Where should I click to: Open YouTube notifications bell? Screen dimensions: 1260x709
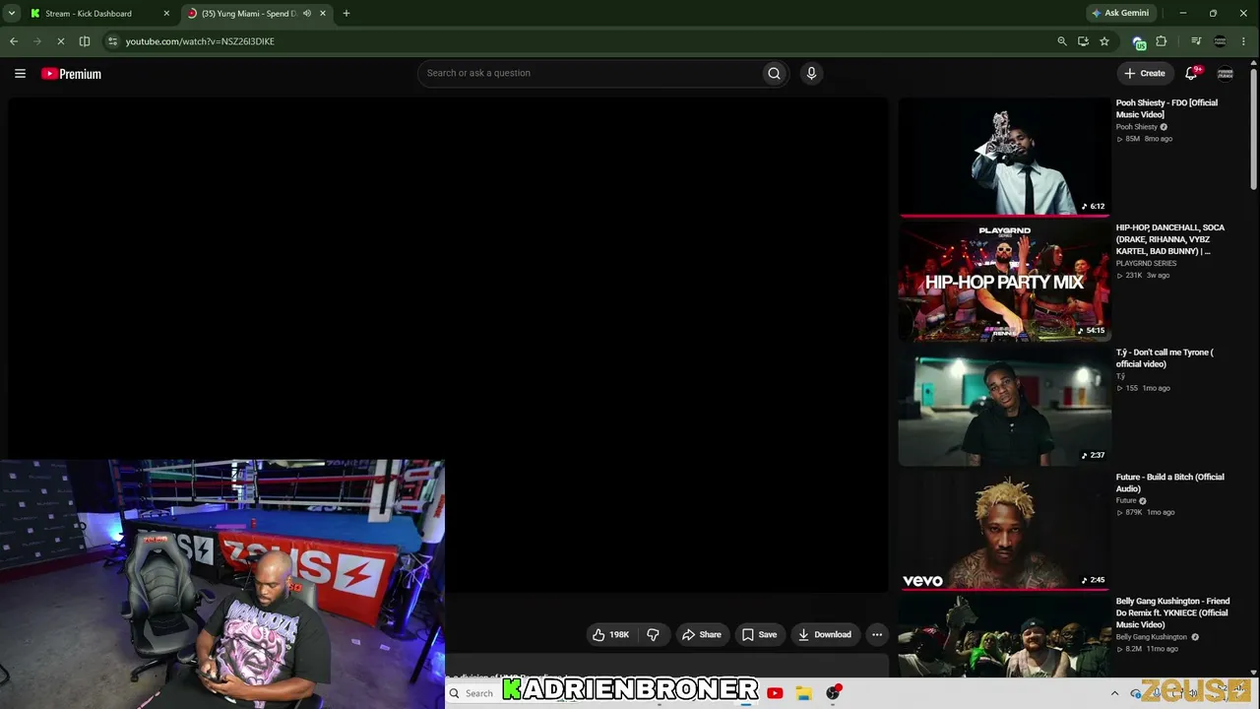1192,73
